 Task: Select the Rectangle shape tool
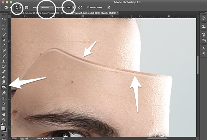pos(4,109)
